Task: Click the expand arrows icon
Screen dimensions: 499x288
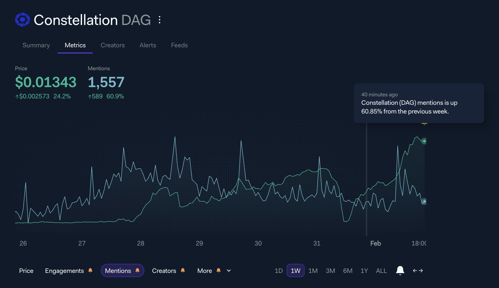Action: (418, 271)
